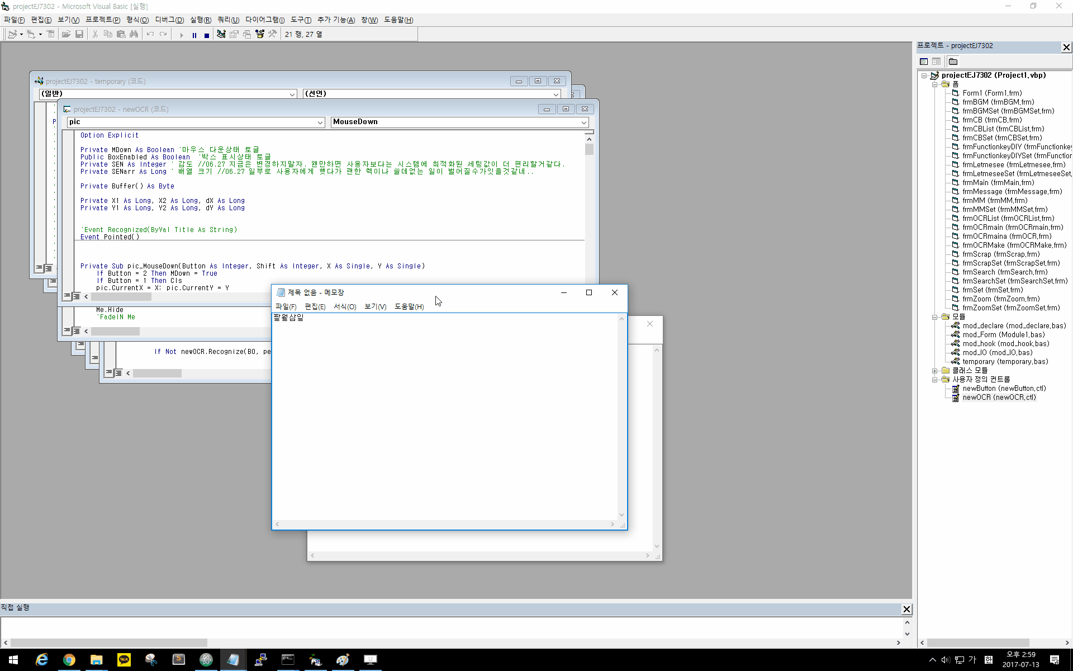Screen dimensions: 1073x671
Task: Expand the 클래스 모듈 tree folder
Action: click(x=934, y=370)
